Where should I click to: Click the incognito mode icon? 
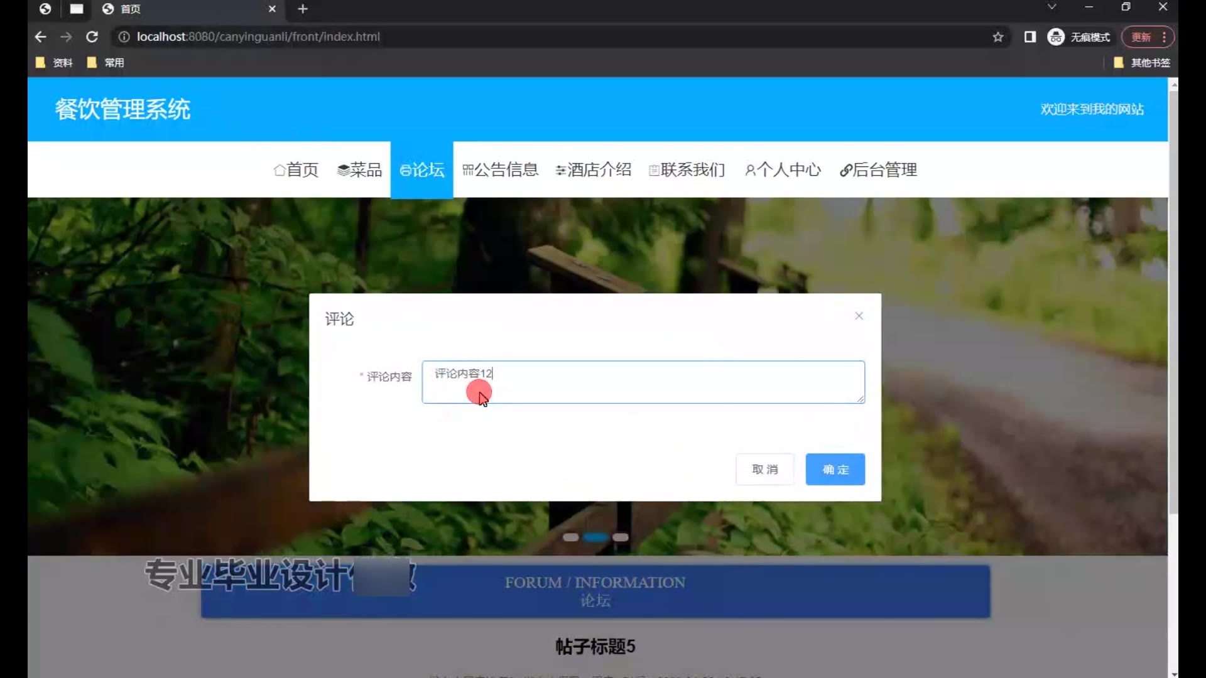(x=1055, y=37)
